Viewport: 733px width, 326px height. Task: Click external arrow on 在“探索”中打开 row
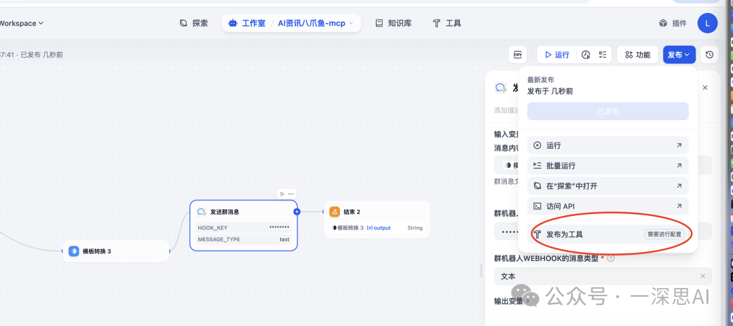coord(679,185)
